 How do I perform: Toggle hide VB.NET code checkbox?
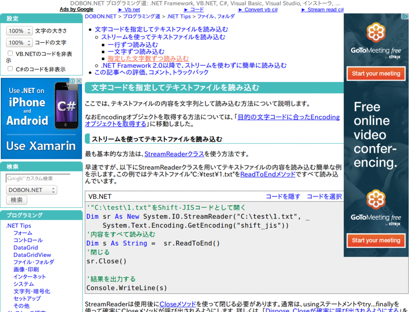tap(10, 53)
